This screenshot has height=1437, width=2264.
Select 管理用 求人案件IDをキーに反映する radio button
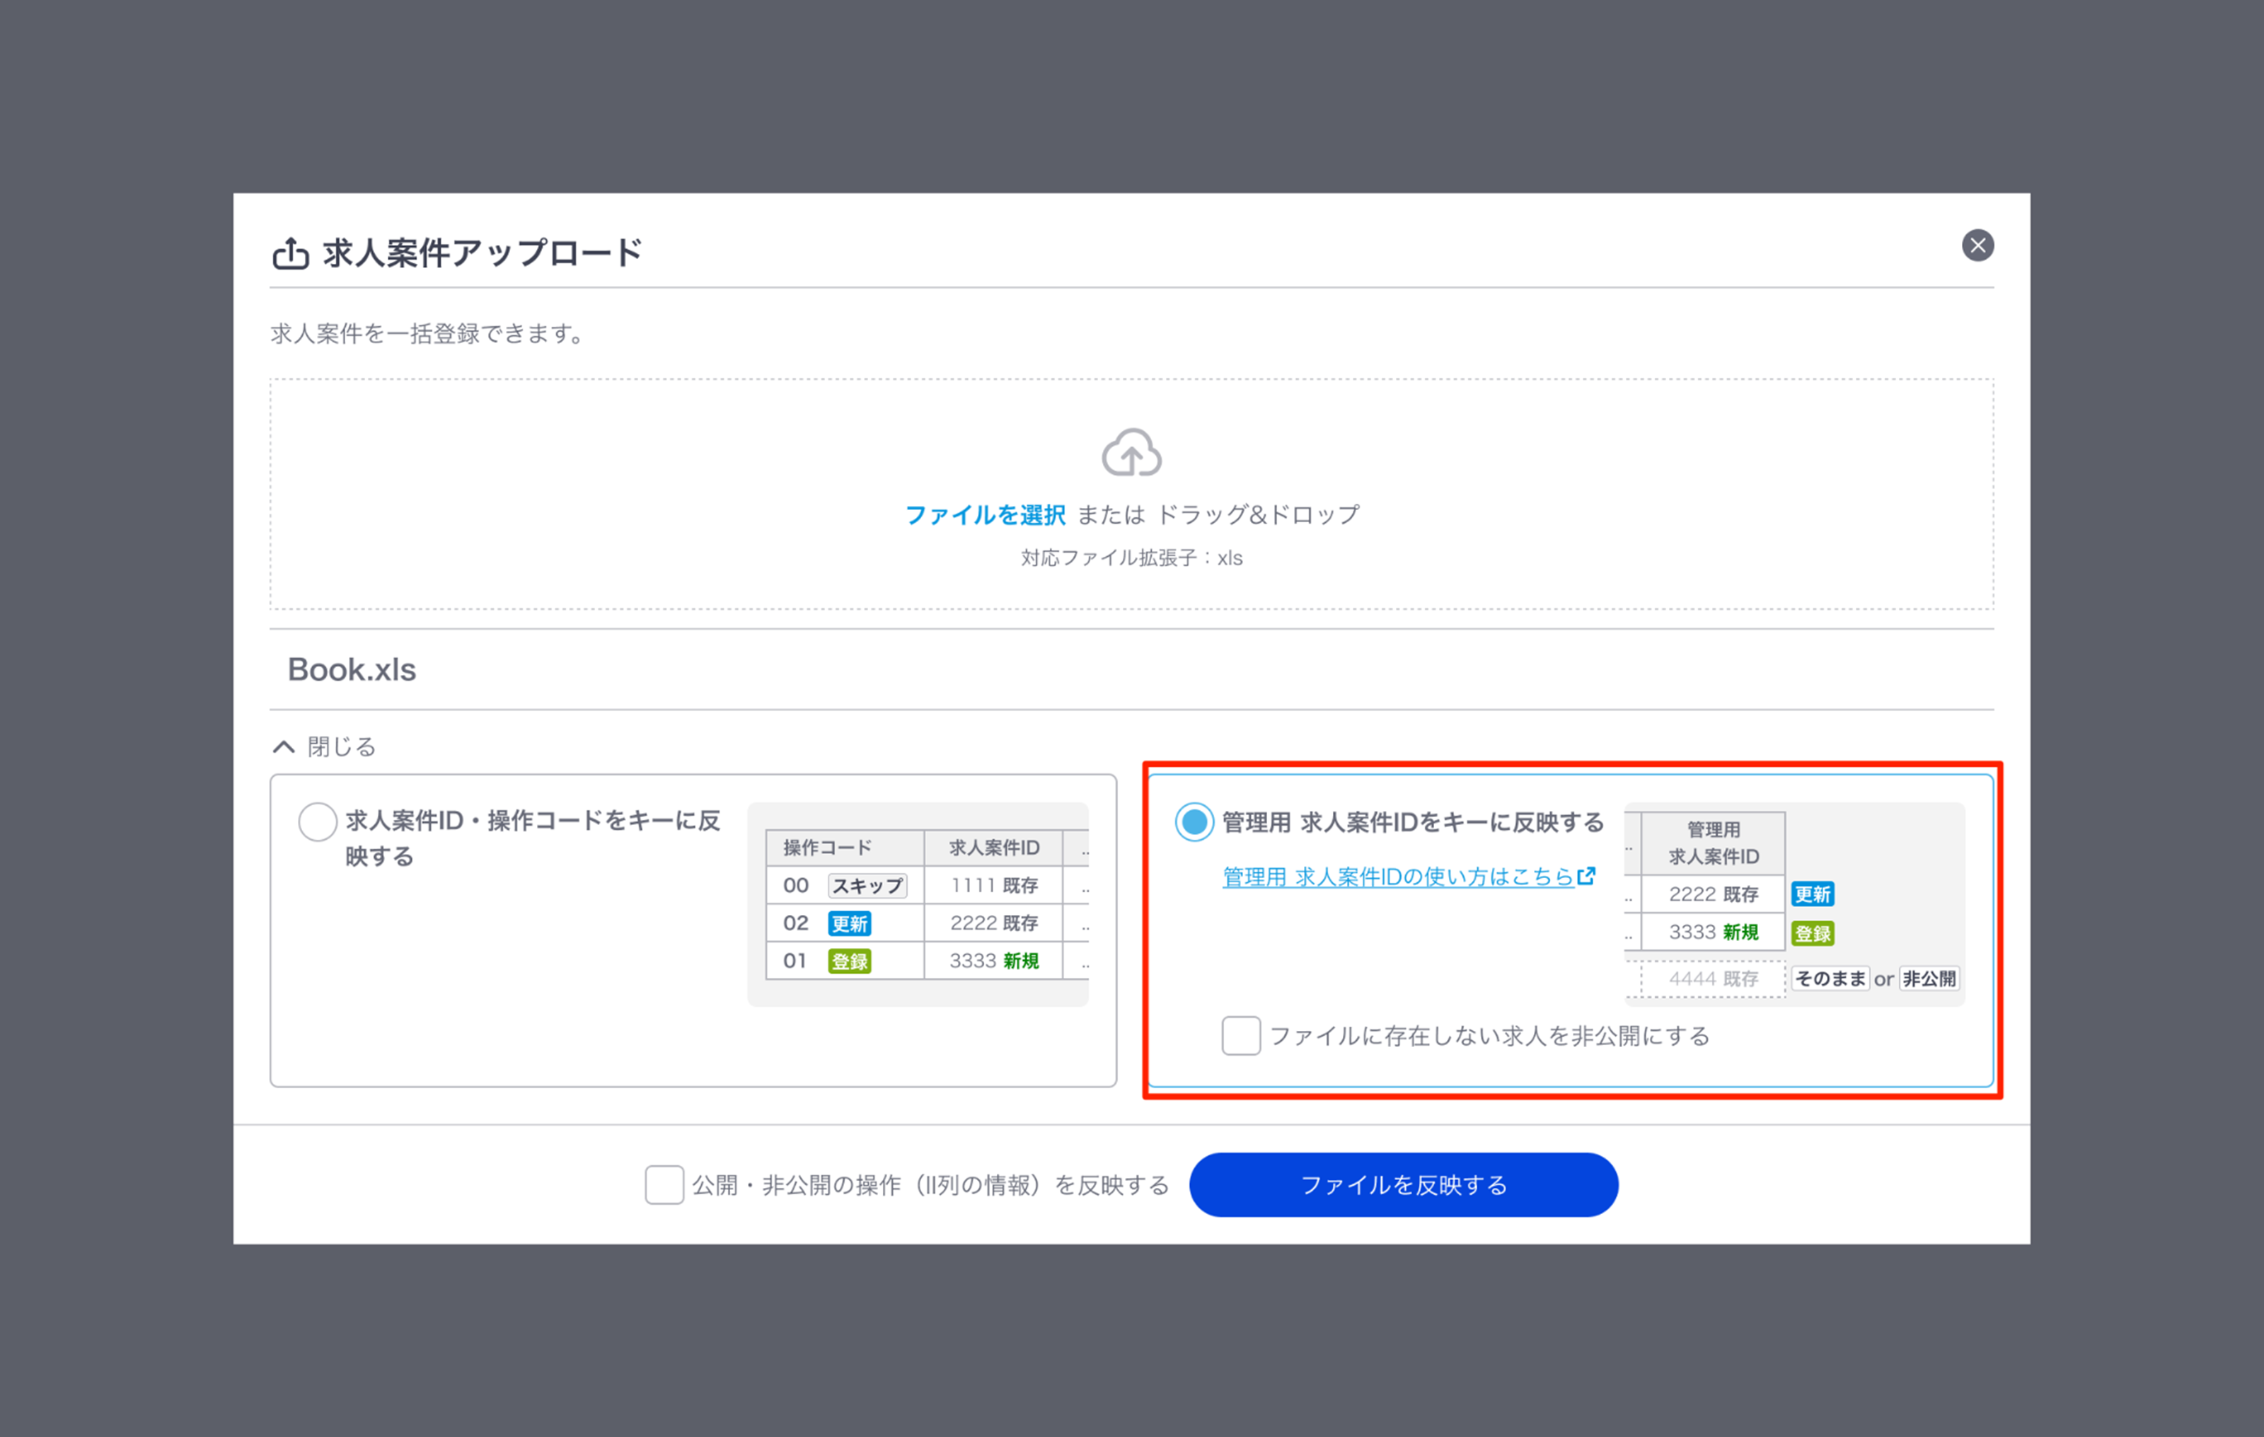(1194, 822)
